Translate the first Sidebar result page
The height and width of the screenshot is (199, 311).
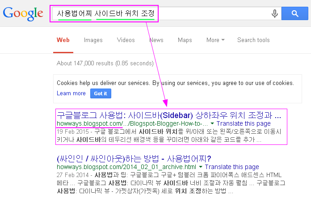tap(244, 123)
